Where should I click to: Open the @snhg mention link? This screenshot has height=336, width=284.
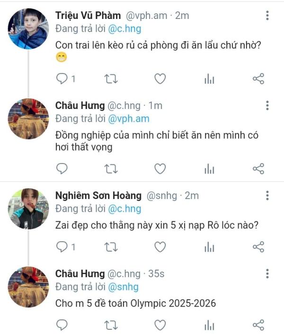[x=124, y=286]
